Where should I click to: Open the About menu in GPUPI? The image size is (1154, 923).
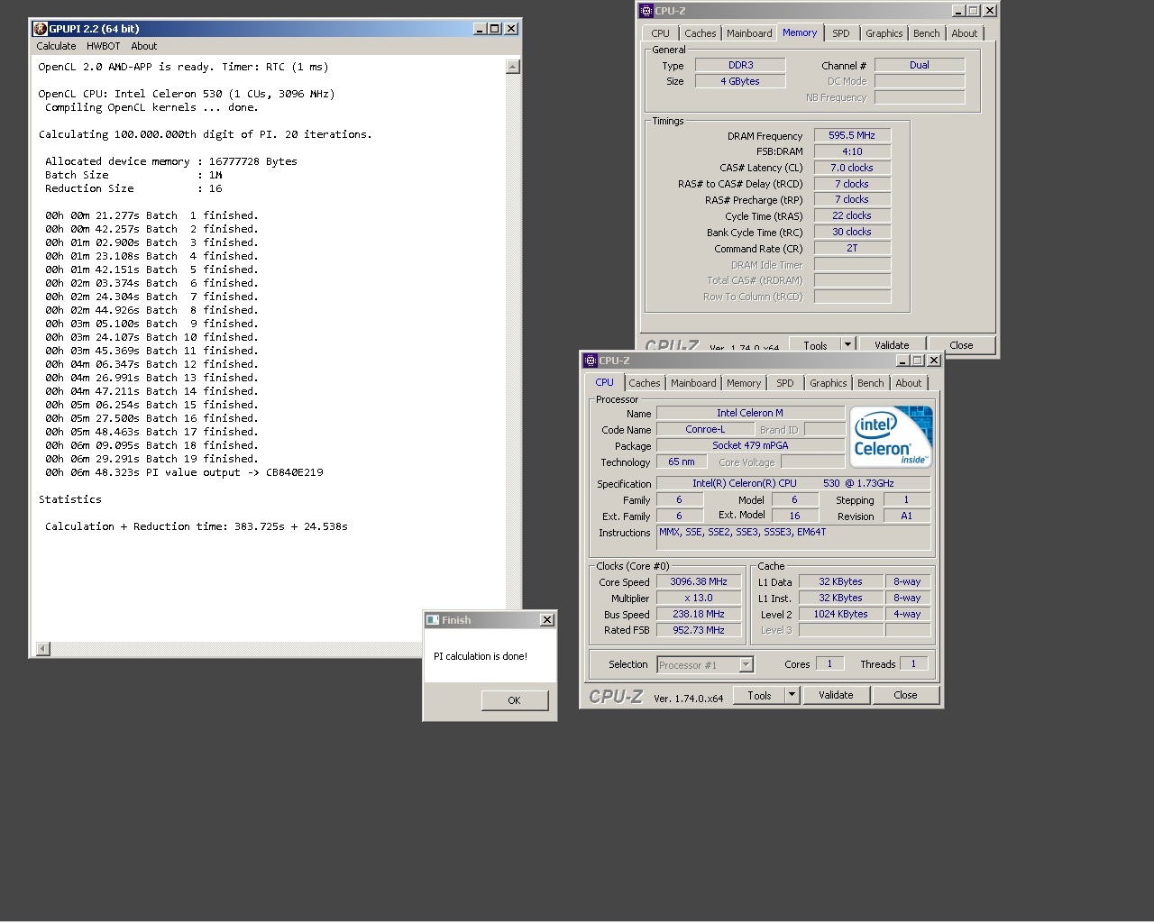pos(144,46)
